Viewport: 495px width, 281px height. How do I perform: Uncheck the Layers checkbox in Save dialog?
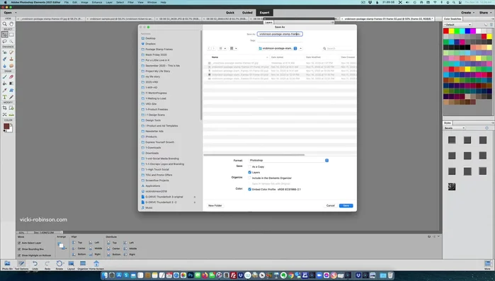[250, 172]
